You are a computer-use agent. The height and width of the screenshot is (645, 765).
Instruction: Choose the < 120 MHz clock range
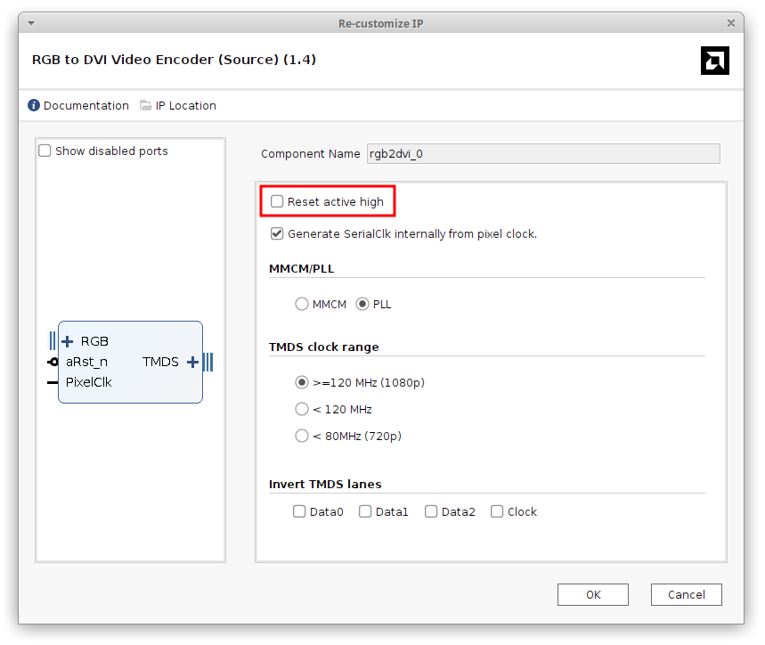point(302,409)
